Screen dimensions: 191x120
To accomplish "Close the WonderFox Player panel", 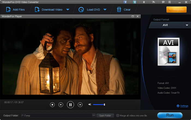I will click(138, 16).
